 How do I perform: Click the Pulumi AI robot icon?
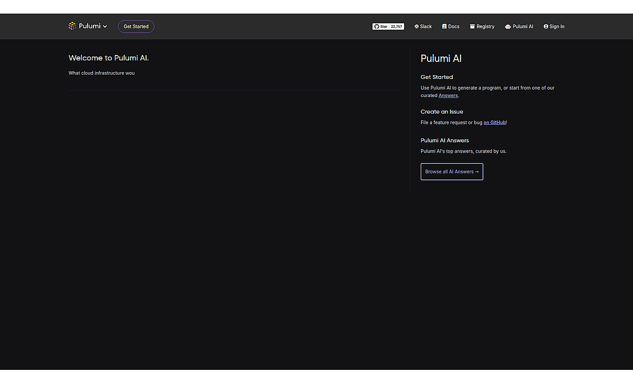pos(508,26)
